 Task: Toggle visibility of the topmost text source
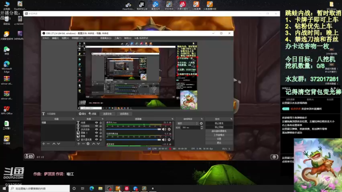point(97,123)
